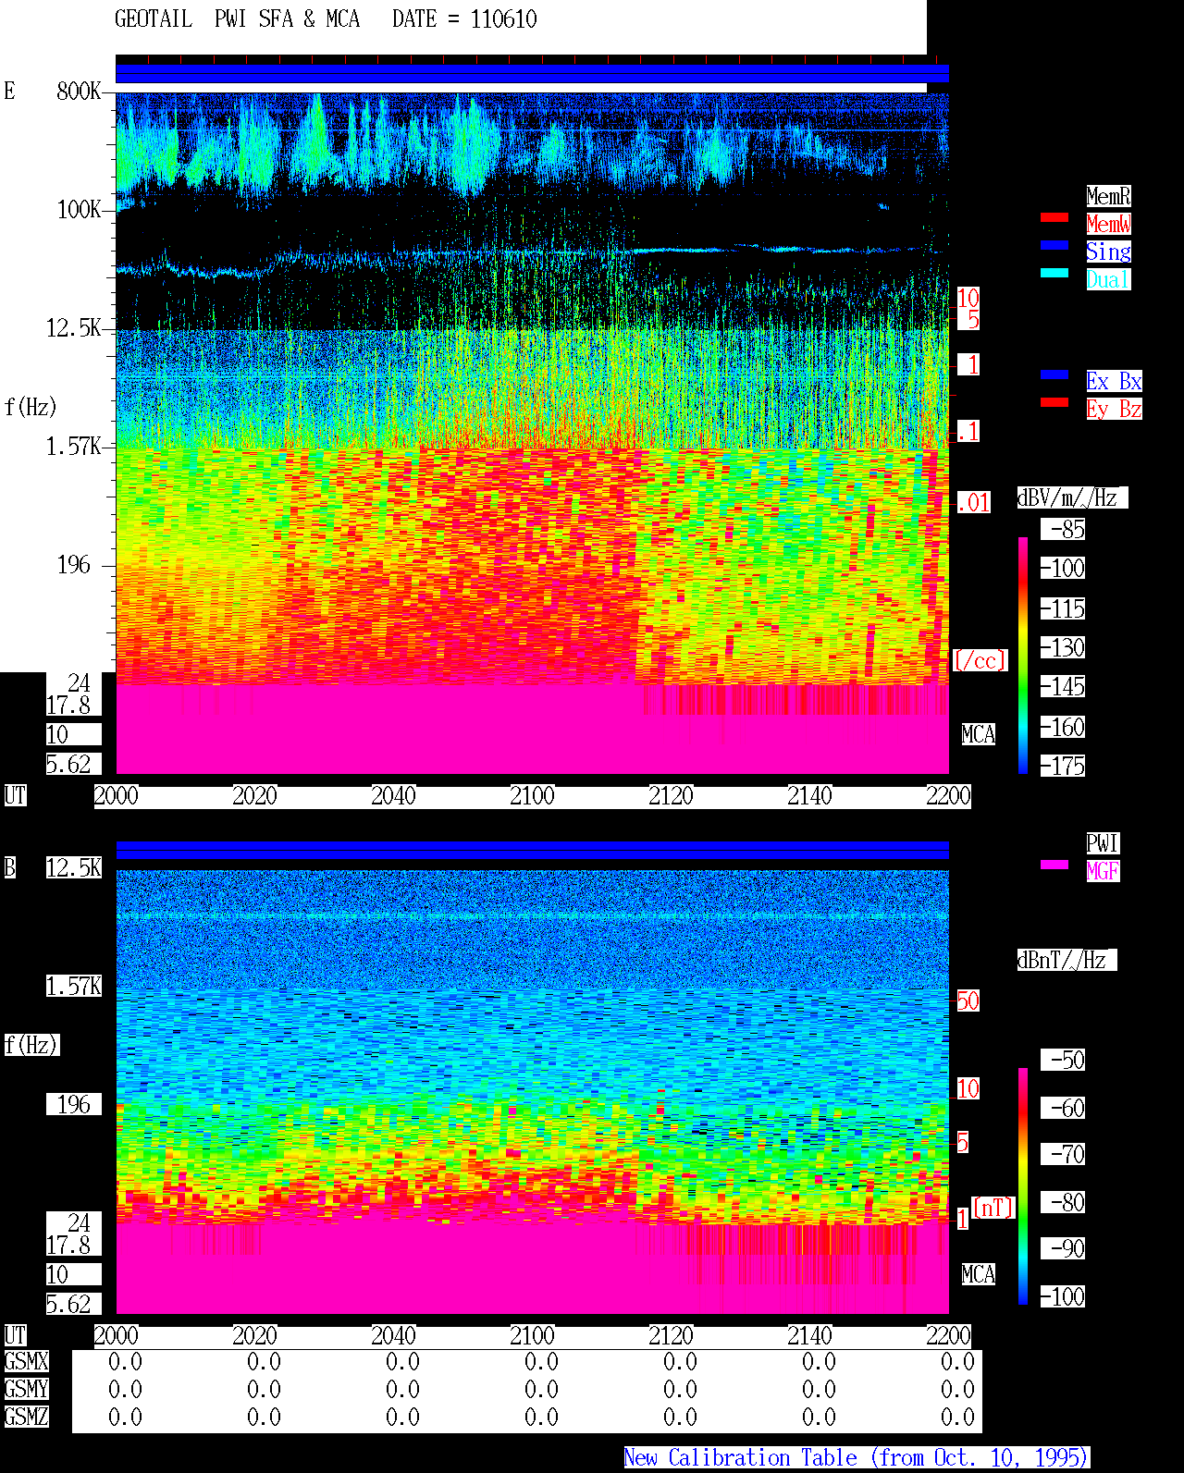Image resolution: width=1184 pixels, height=1473 pixels.
Task: Click the blue status bar above B spectrogram
Action: [532, 851]
